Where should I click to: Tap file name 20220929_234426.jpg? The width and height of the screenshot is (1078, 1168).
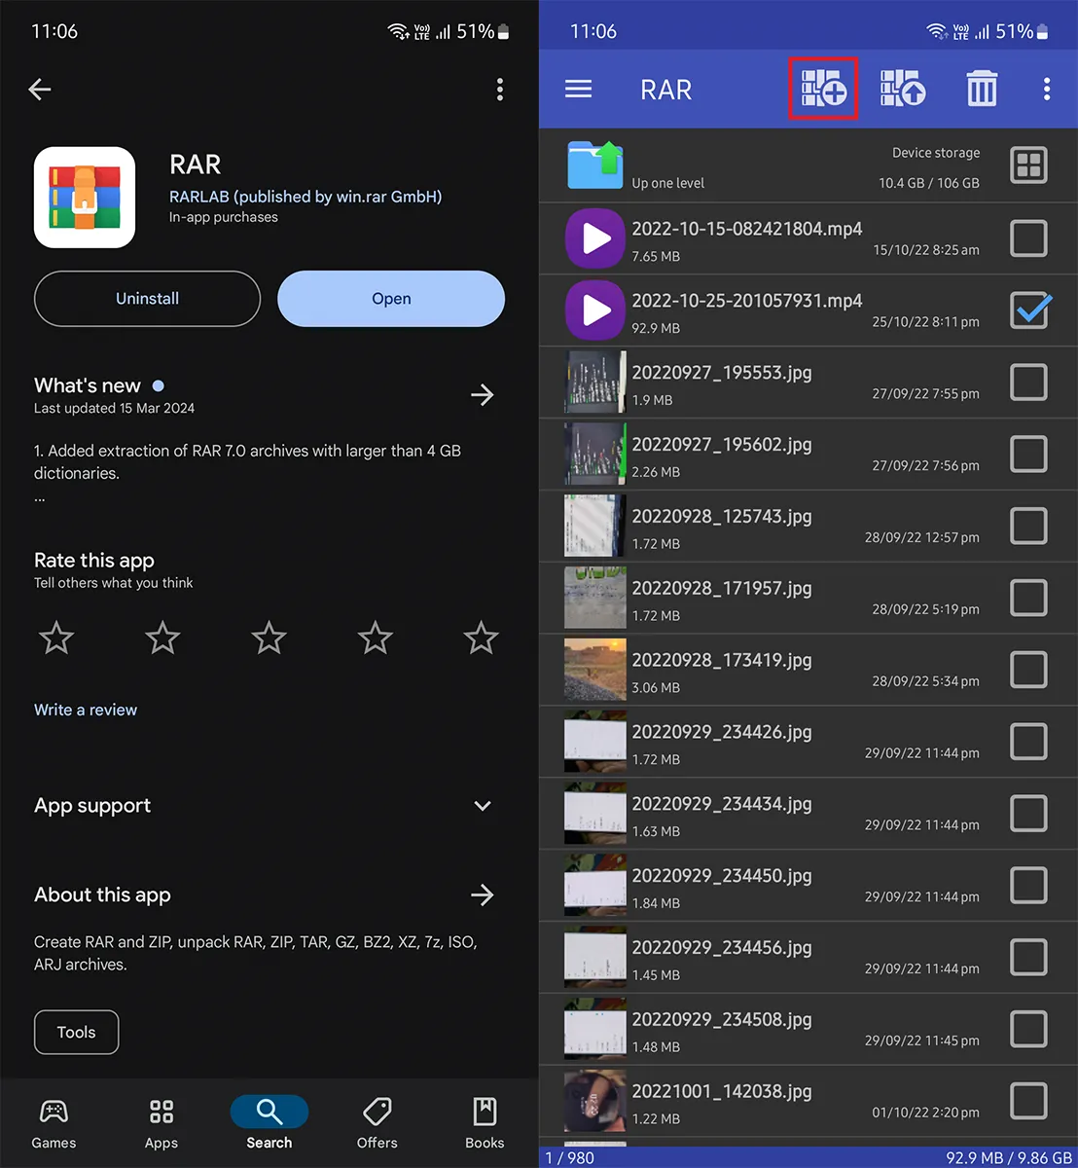coord(722,732)
